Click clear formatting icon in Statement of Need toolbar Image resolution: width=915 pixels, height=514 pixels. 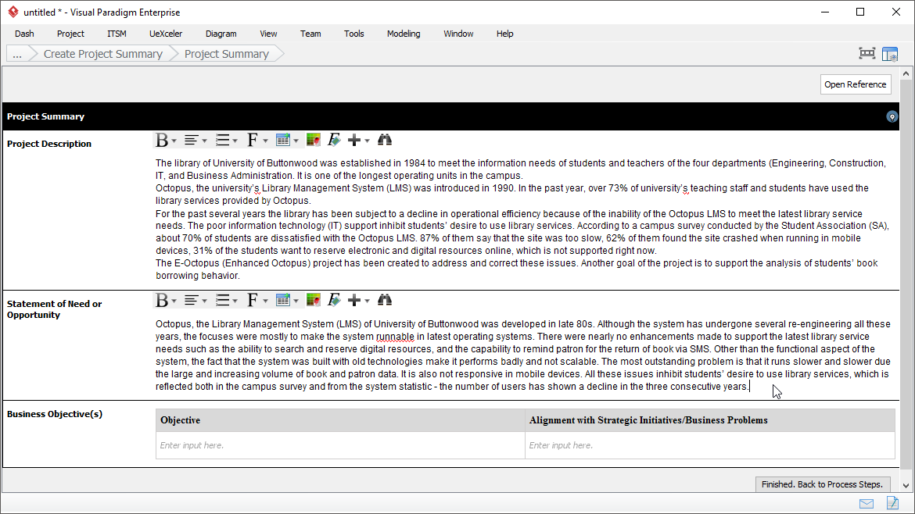click(x=334, y=300)
